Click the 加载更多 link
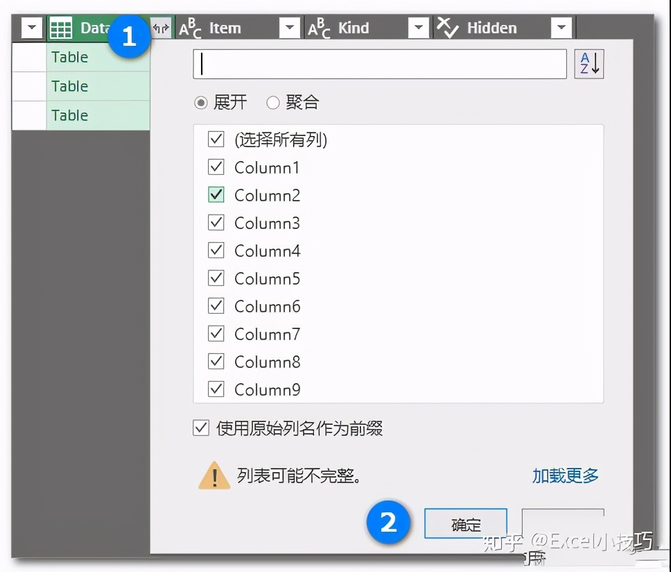This screenshot has height=572, width=671. [564, 476]
